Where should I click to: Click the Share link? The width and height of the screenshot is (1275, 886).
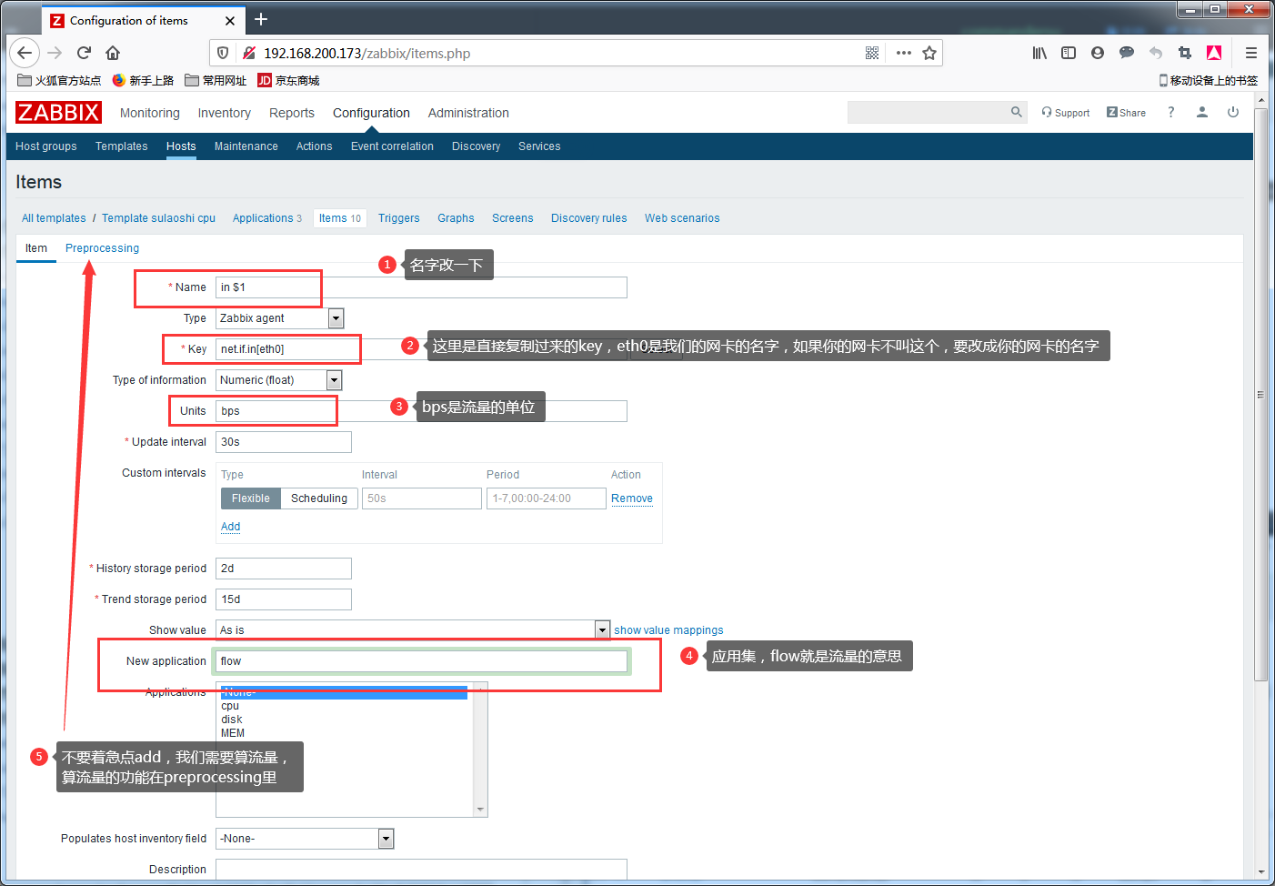coord(1126,113)
